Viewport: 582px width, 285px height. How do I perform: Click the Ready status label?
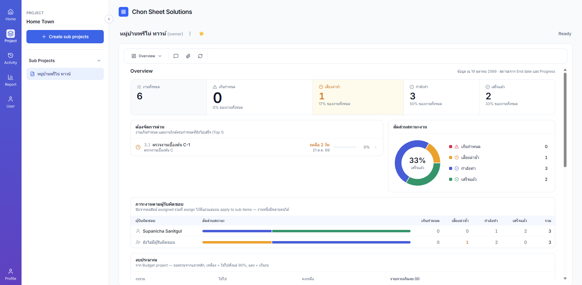(565, 34)
